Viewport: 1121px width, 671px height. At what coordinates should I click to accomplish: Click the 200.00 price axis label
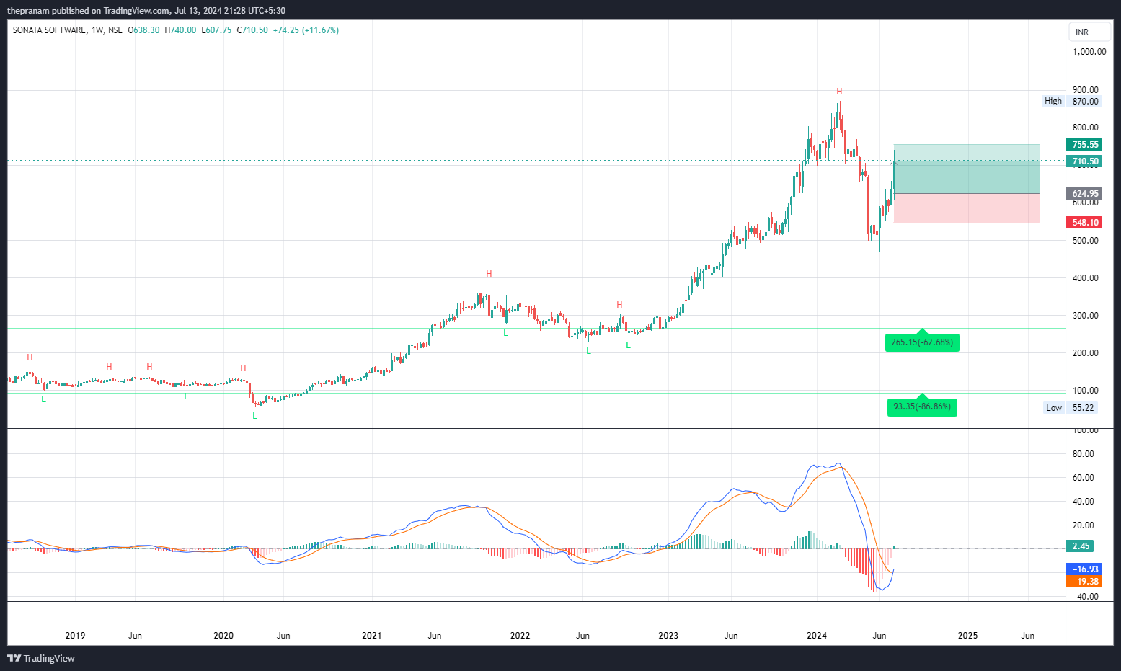point(1086,353)
